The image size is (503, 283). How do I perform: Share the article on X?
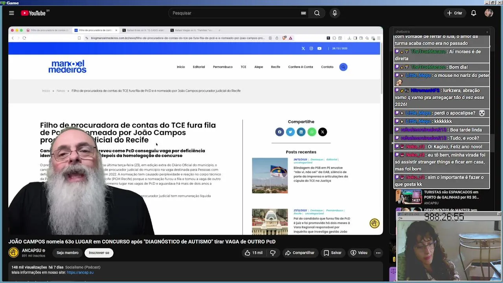pos(322,132)
